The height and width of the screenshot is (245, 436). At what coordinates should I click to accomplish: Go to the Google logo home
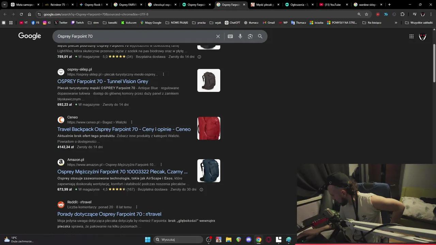coord(30,36)
